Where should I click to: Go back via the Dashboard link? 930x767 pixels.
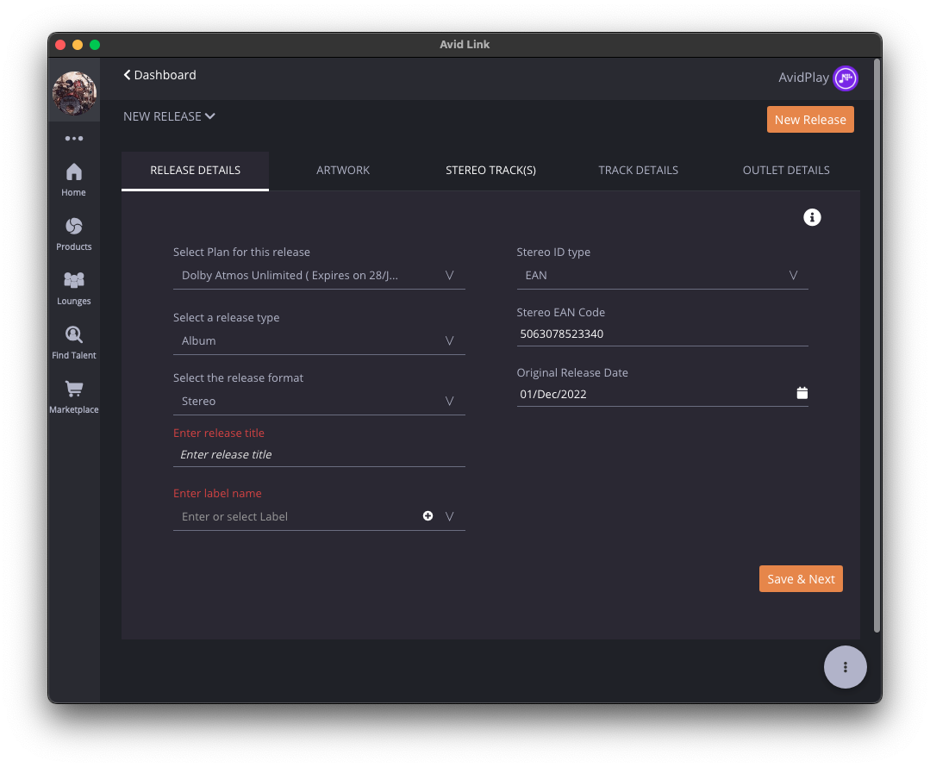159,75
